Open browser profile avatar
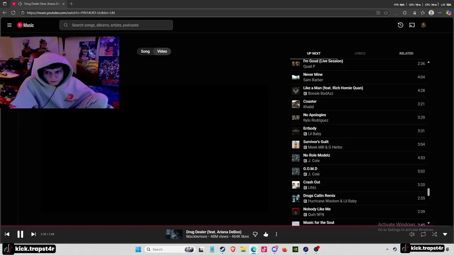Image resolution: width=454 pixels, height=255 pixels. coord(431,13)
